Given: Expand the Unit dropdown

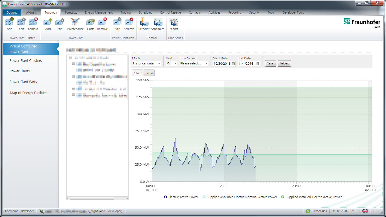Looking at the screenshot, I should click(172, 64).
